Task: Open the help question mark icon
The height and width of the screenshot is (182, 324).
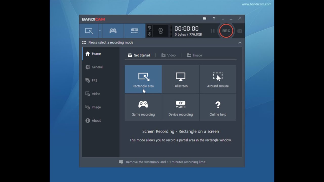Action: pos(214,18)
